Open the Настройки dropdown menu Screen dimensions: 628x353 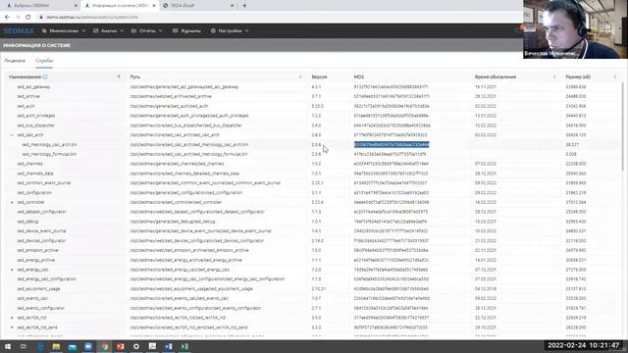(x=230, y=30)
